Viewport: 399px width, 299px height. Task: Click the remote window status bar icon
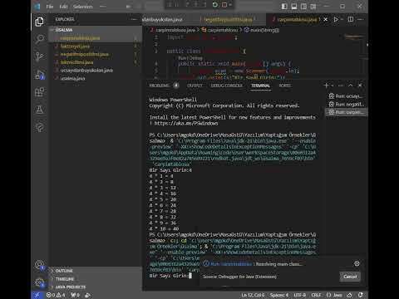tap(37, 295)
